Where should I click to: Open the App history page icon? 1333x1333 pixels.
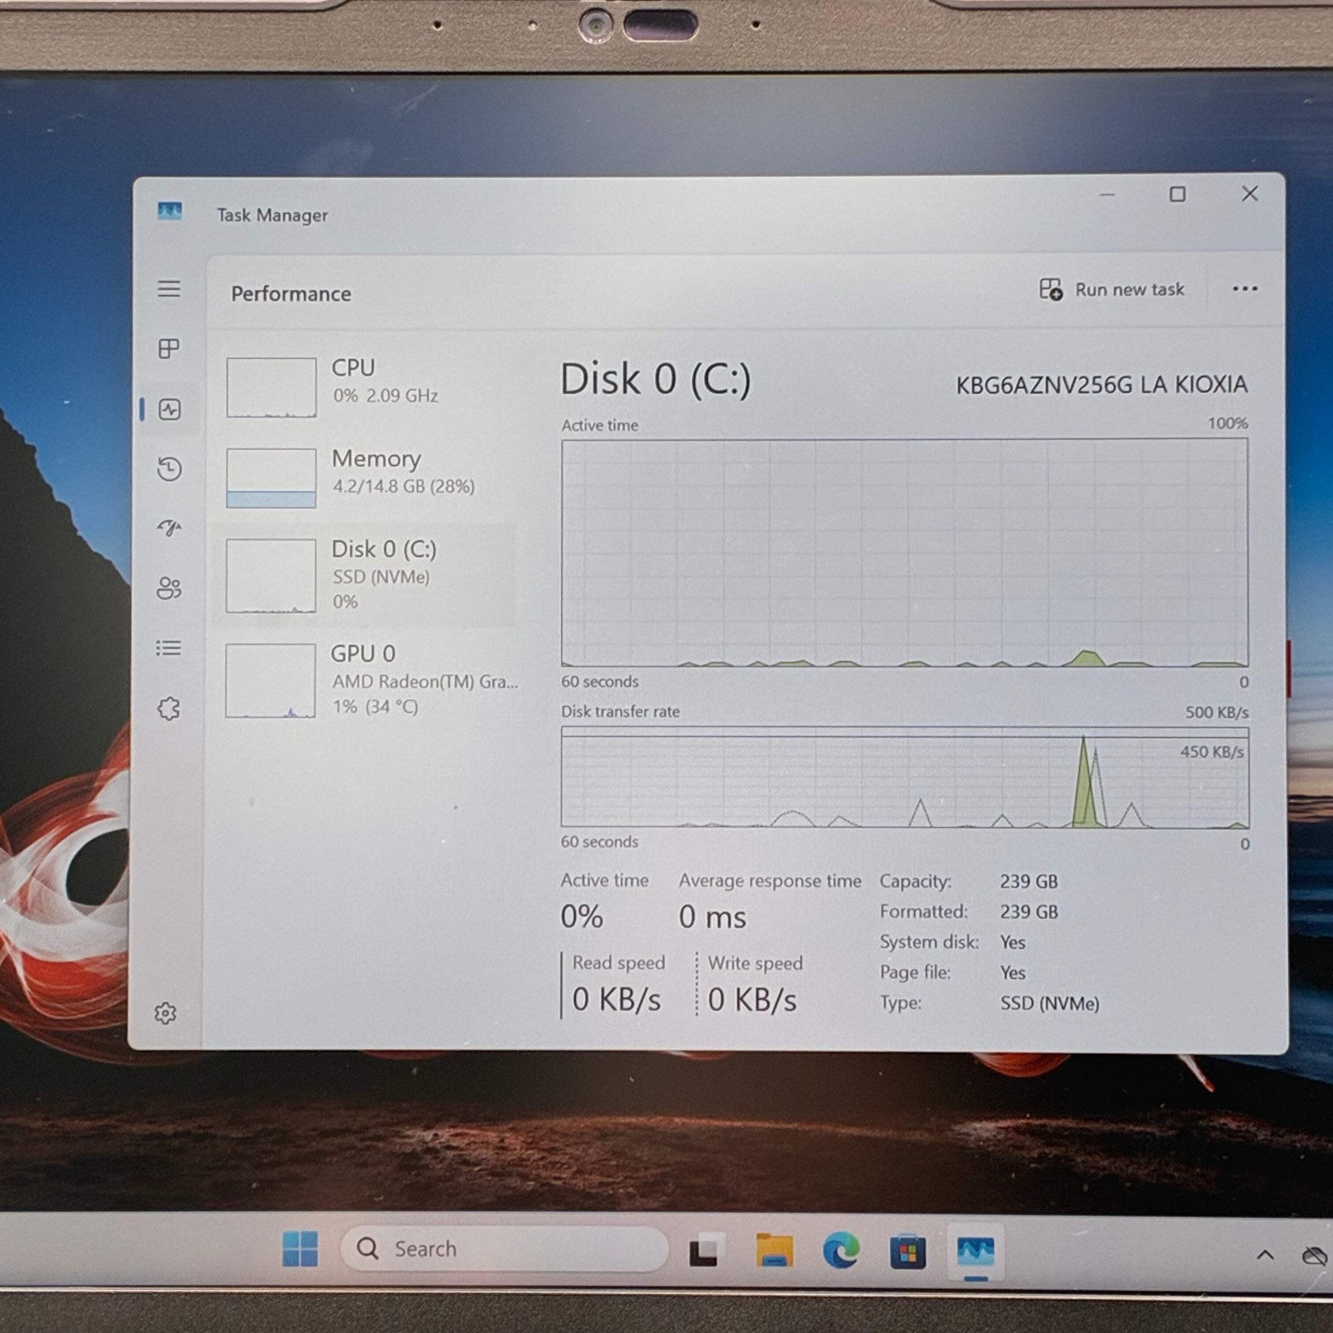(x=169, y=469)
